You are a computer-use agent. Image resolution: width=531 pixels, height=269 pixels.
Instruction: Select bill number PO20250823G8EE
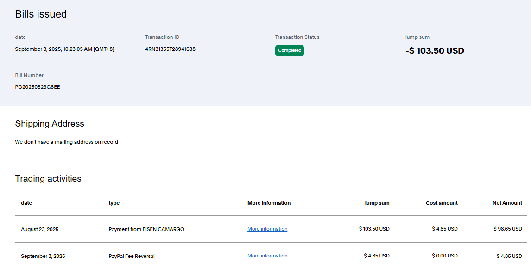[x=38, y=87]
